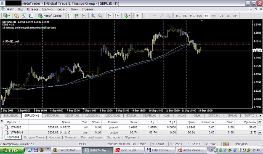Open Firefox The DIBS taskbar item
263x154 pixels.
66,150
